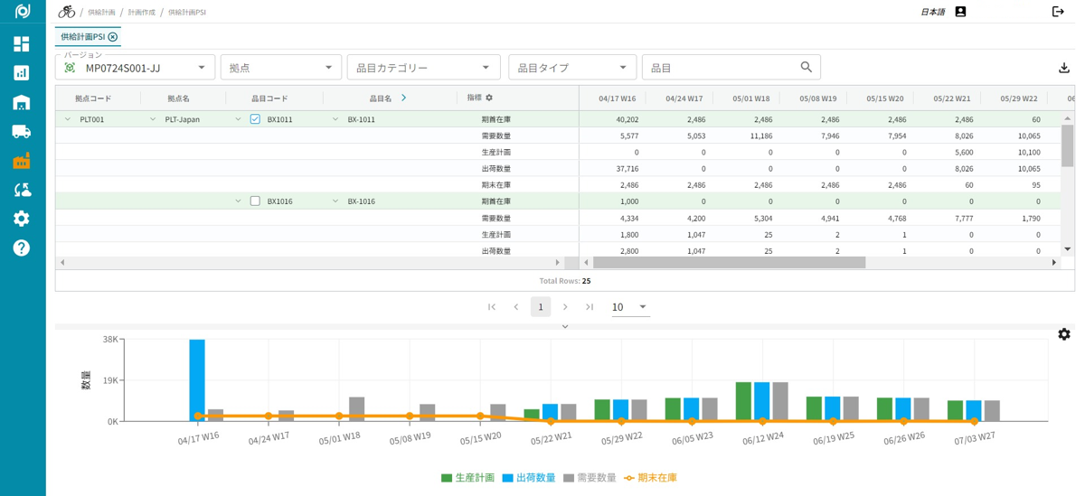1085x496 pixels.
Task: Open the user profile icon
Action: pyautogui.click(x=960, y=12)
